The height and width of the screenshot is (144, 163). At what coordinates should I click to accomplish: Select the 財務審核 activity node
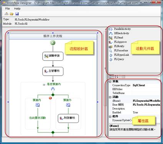pyautogui.click(x=68, y=118)
